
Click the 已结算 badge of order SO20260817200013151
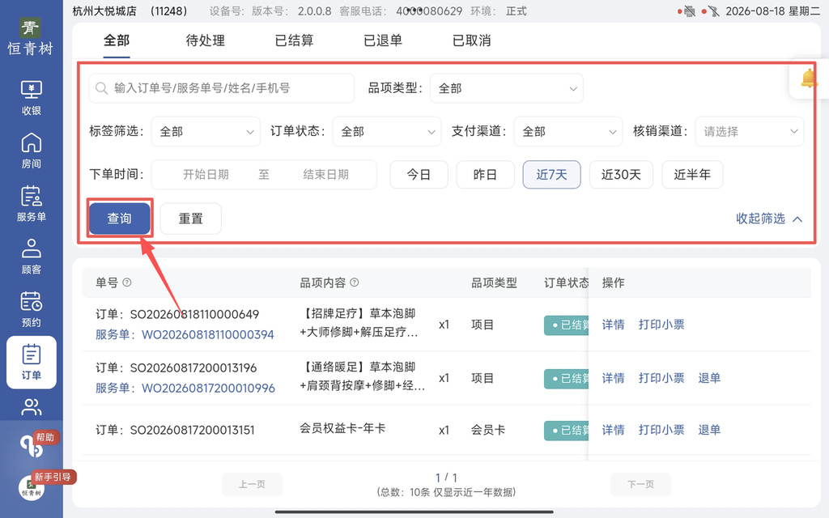[x=566, y=431]
